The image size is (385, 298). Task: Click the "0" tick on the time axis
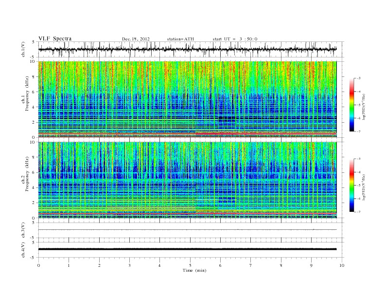click(38, 265)
